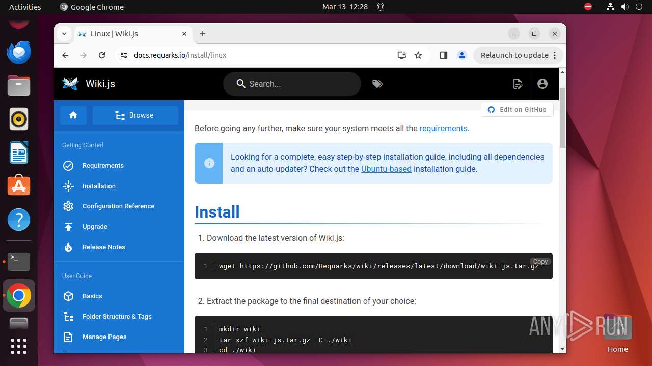
Task: Click the address bar URL
Action: pos(180,55)
